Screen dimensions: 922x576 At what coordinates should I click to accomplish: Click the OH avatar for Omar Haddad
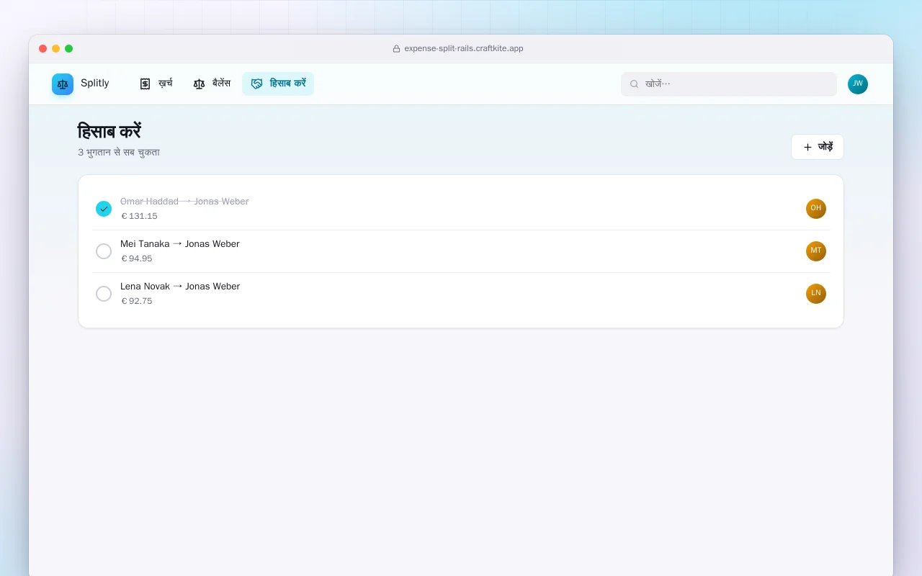point(816,209)
